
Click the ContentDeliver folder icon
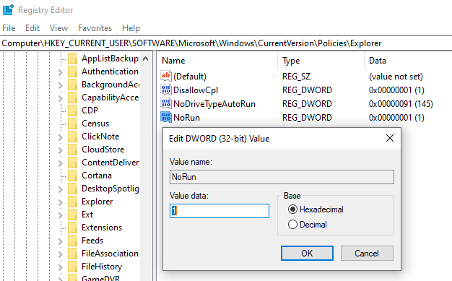click(73, 163)
